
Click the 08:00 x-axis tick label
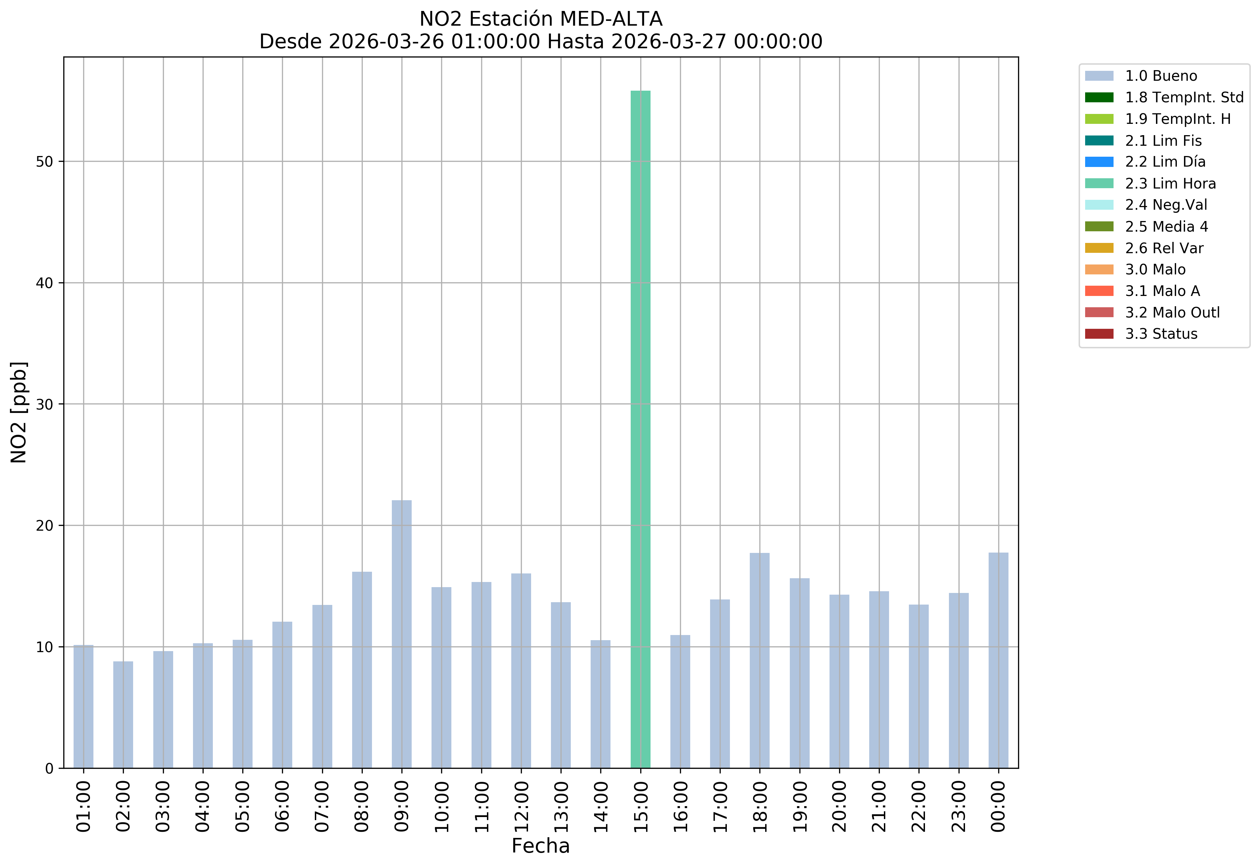pos(362,807)
